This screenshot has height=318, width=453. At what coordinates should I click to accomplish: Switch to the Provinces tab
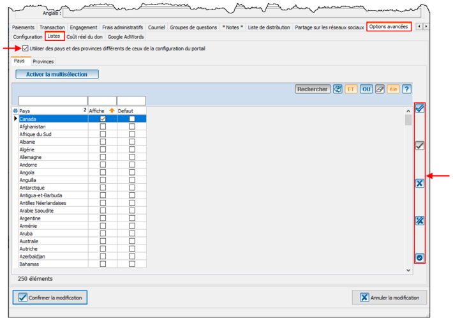(43, 61)
